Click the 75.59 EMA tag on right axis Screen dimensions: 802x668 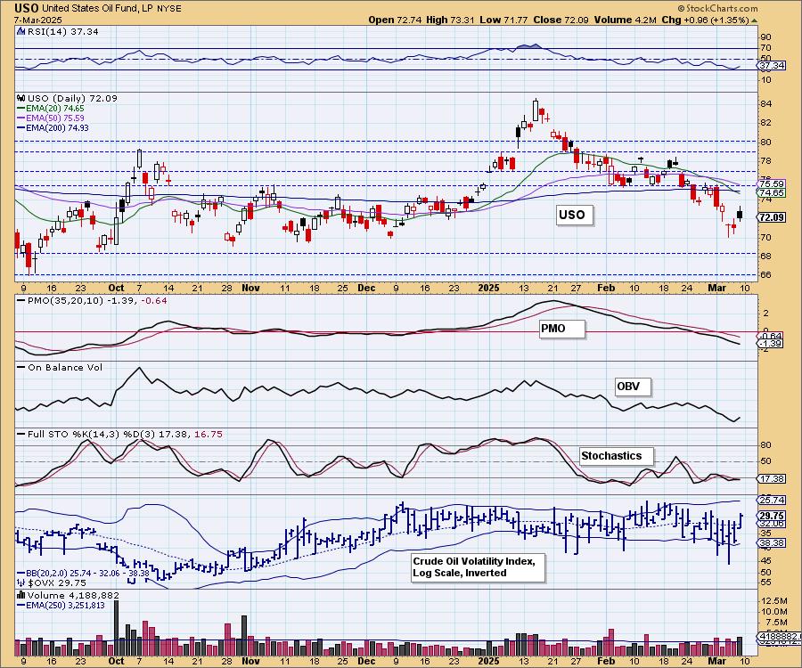click(772, 183)
